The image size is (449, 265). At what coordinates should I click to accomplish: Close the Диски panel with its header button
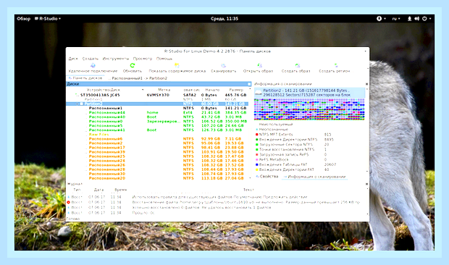[x=249, y=84]
